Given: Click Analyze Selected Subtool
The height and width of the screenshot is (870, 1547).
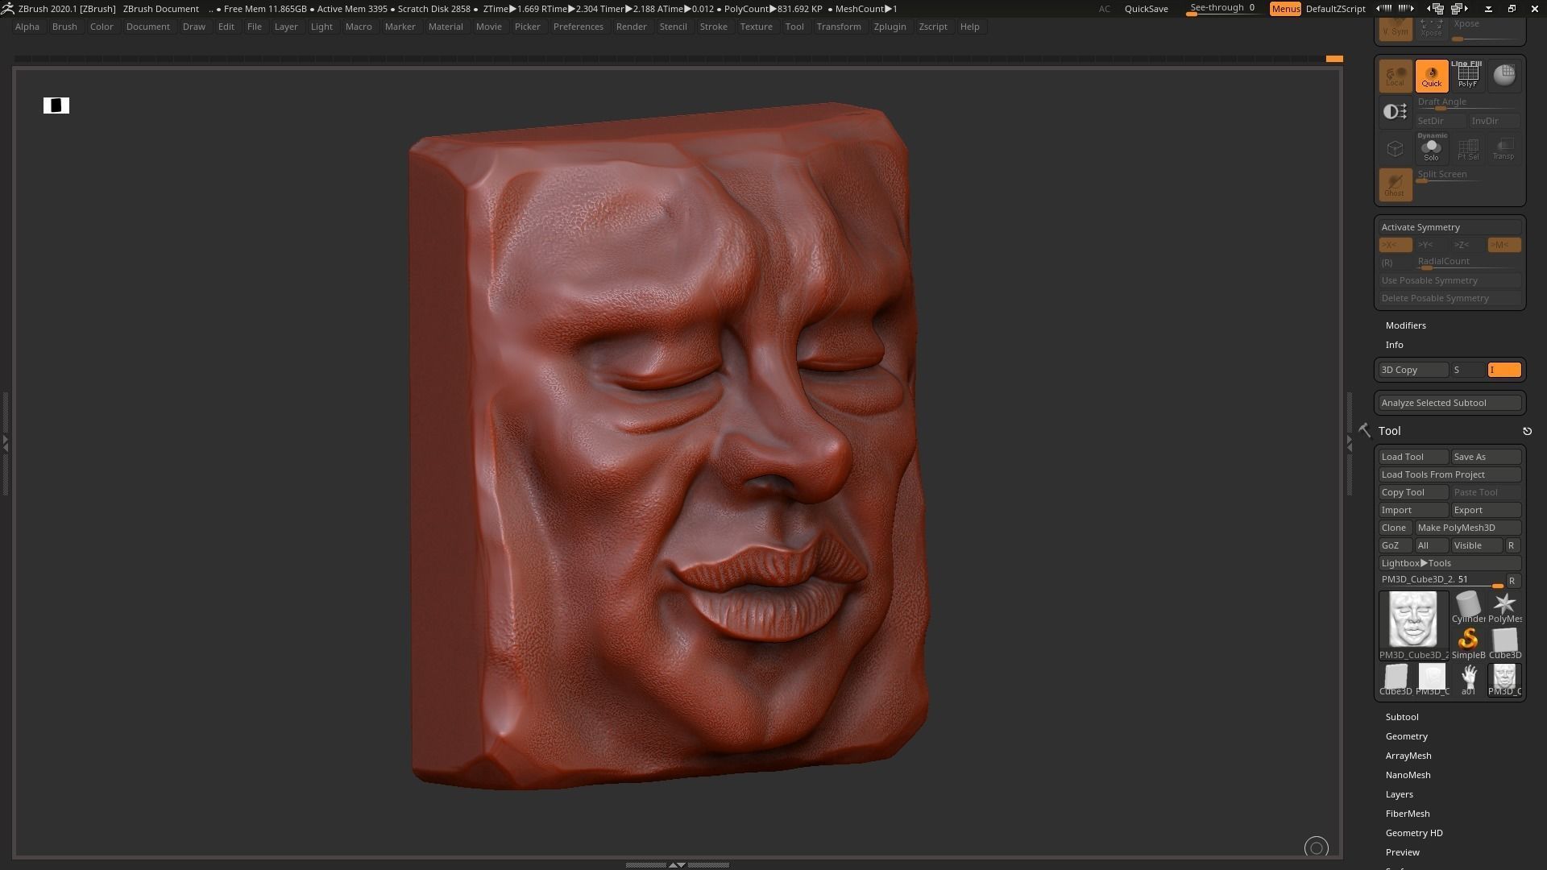Looking at the screenshot, I should tap(1450, 403).
